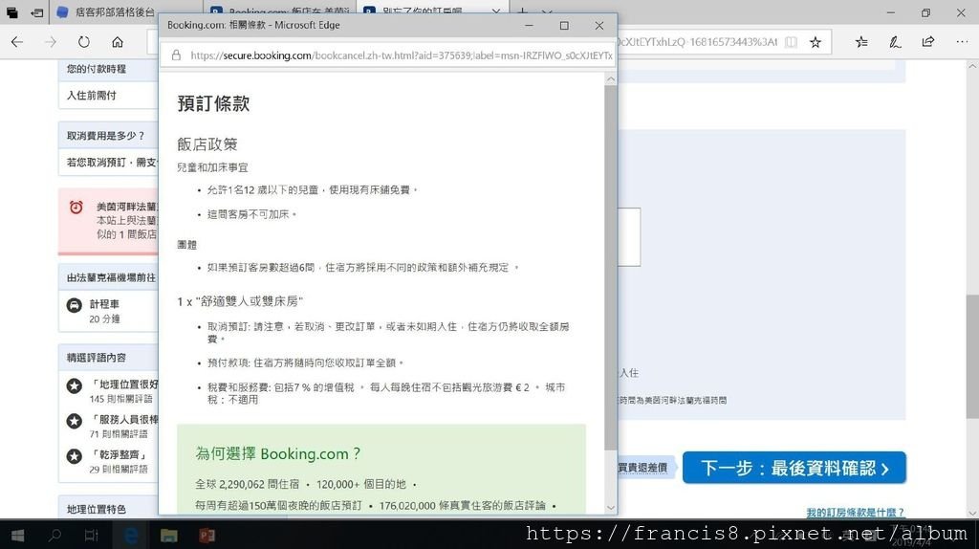The height and width of the screenshot is (549, 979).
Task: Close the 預訂條款 popup window
Action: [598, 25]
